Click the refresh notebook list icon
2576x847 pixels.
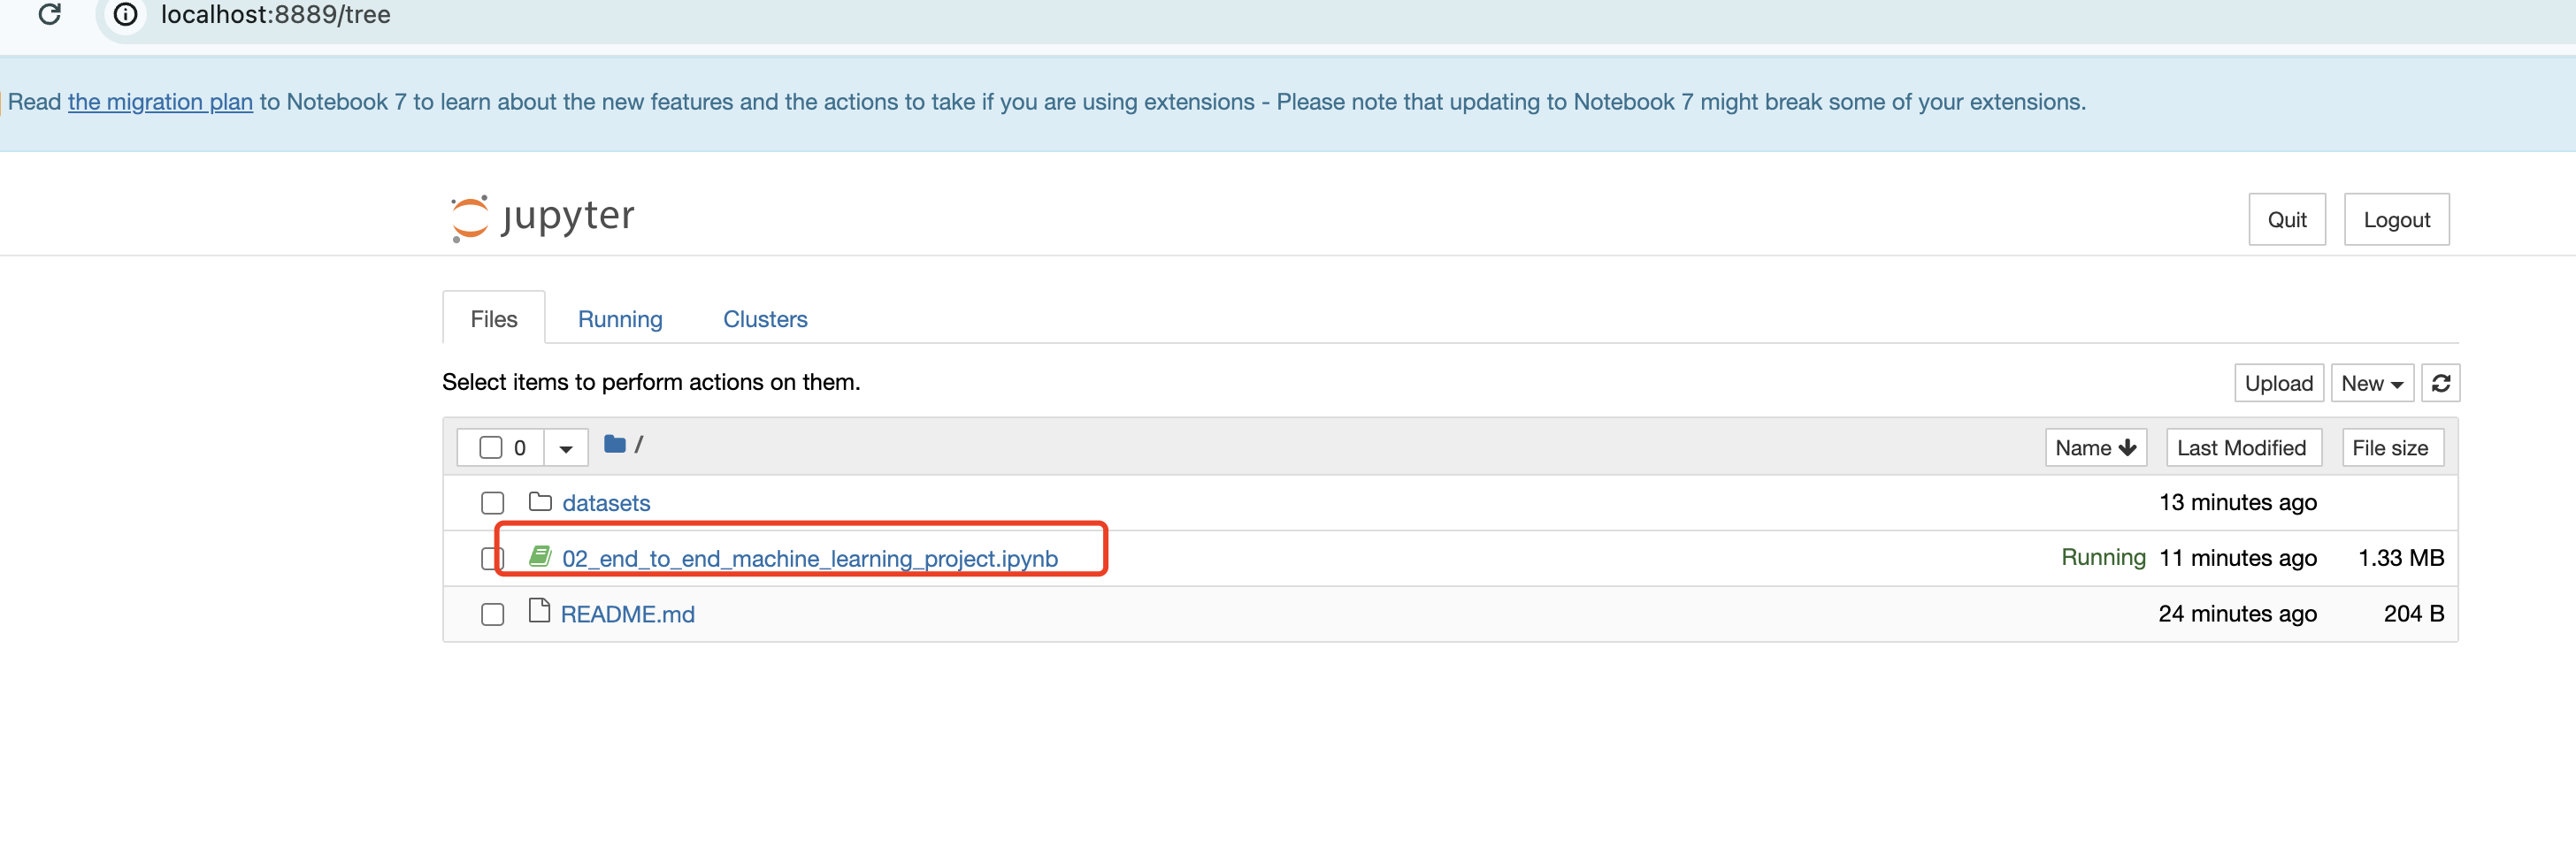(x=2440, y=383)
